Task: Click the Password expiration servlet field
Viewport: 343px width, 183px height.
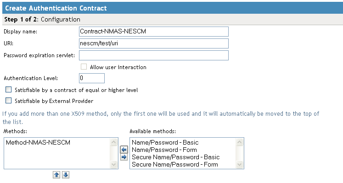Action: [x=154, y=55]
